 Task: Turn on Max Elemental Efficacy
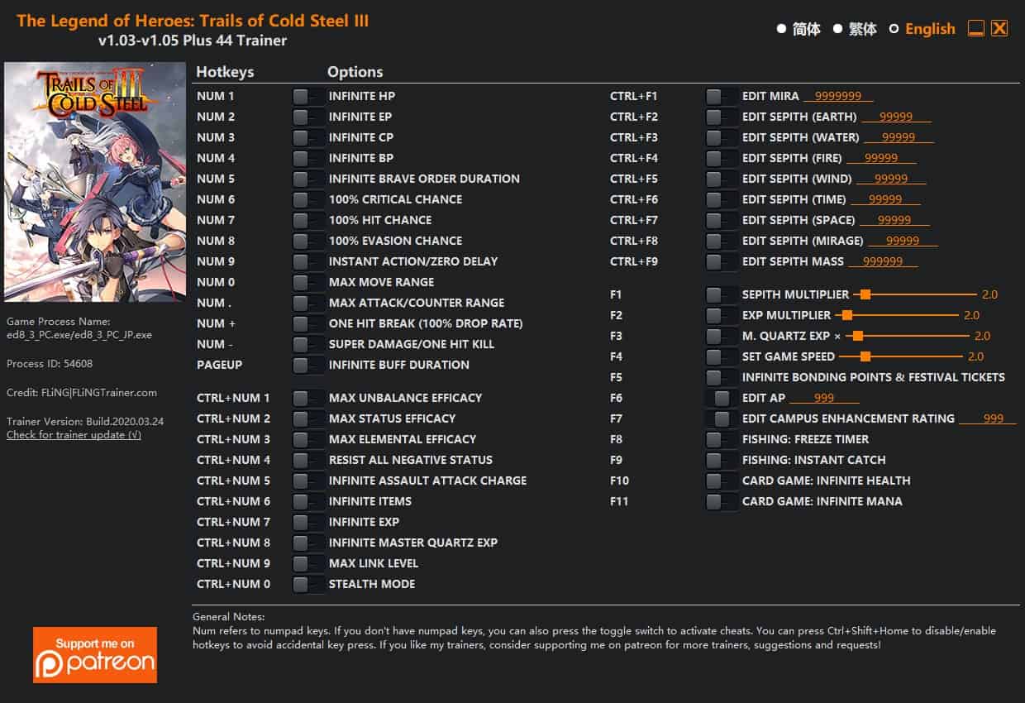308,440
